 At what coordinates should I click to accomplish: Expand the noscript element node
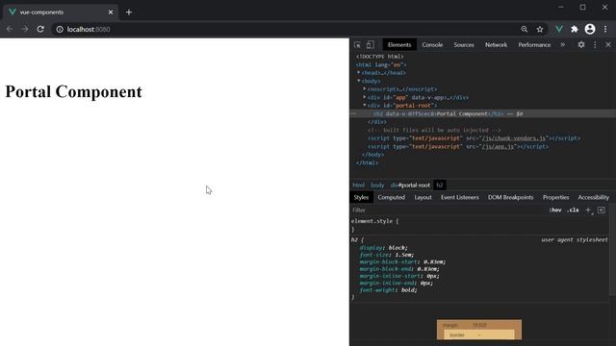[x=365, y=89]
